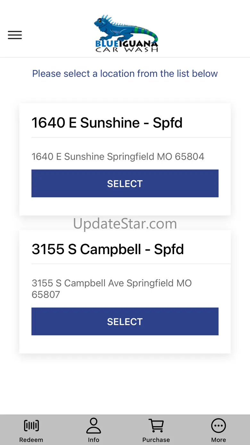Open the Info tab label
Viewport: 250px width, 445px height.
pos(94,440)
